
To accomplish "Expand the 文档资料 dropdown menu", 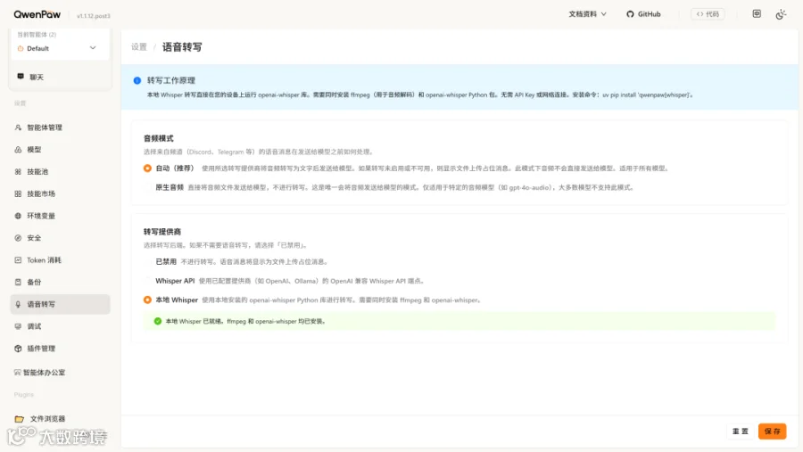I will click(x=587, y=14).
